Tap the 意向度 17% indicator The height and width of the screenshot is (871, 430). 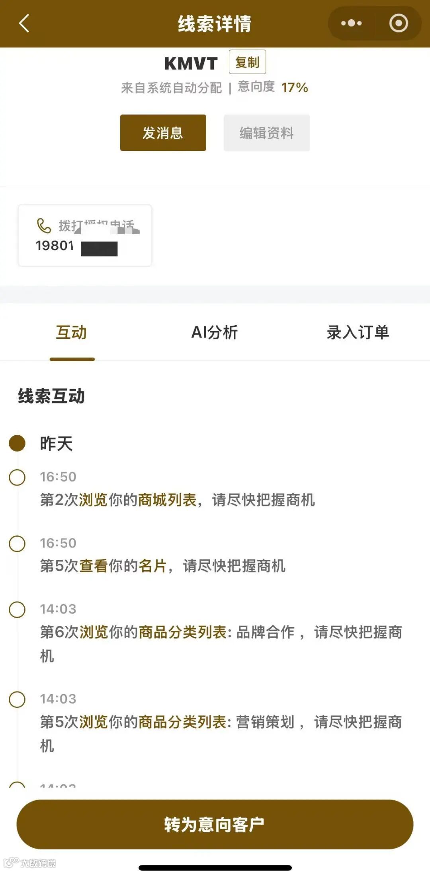273,87
